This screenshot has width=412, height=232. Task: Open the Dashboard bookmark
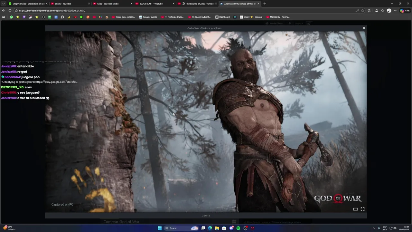[x=222, y=17]
